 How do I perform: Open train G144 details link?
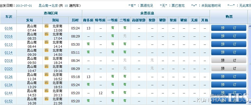pos(8,93)
